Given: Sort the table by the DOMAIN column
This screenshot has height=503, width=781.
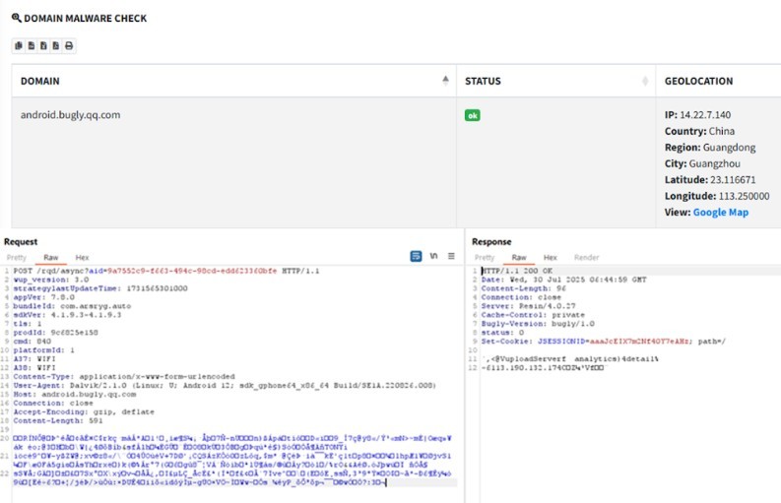Looking at the screenshot, I should [445, 81].
